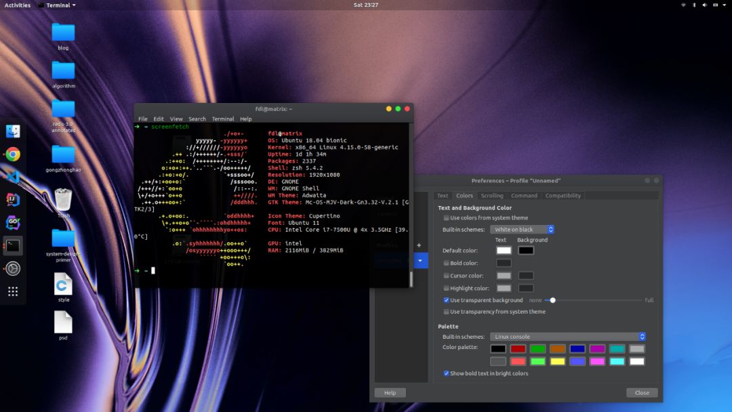Click Activities in the top-left corner

tap(16, 5)
